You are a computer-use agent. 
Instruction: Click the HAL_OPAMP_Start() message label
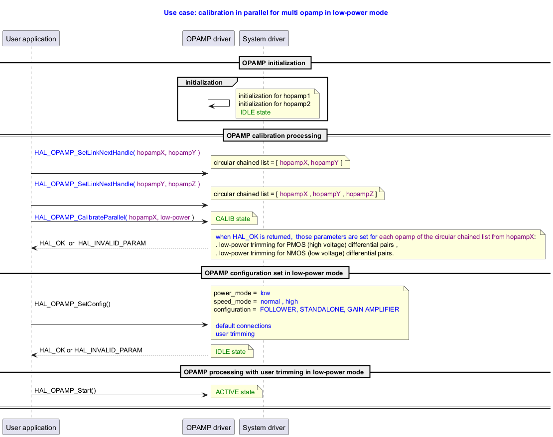click(65, 390)
